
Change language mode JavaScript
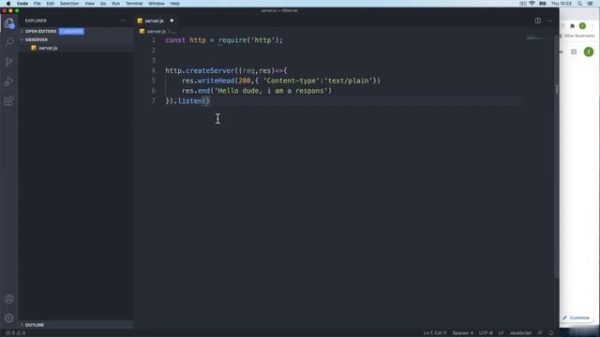click(520, 333)
